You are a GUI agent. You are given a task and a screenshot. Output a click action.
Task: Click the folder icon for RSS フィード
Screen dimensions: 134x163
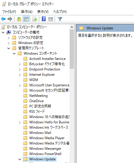(x=25, y=112)
